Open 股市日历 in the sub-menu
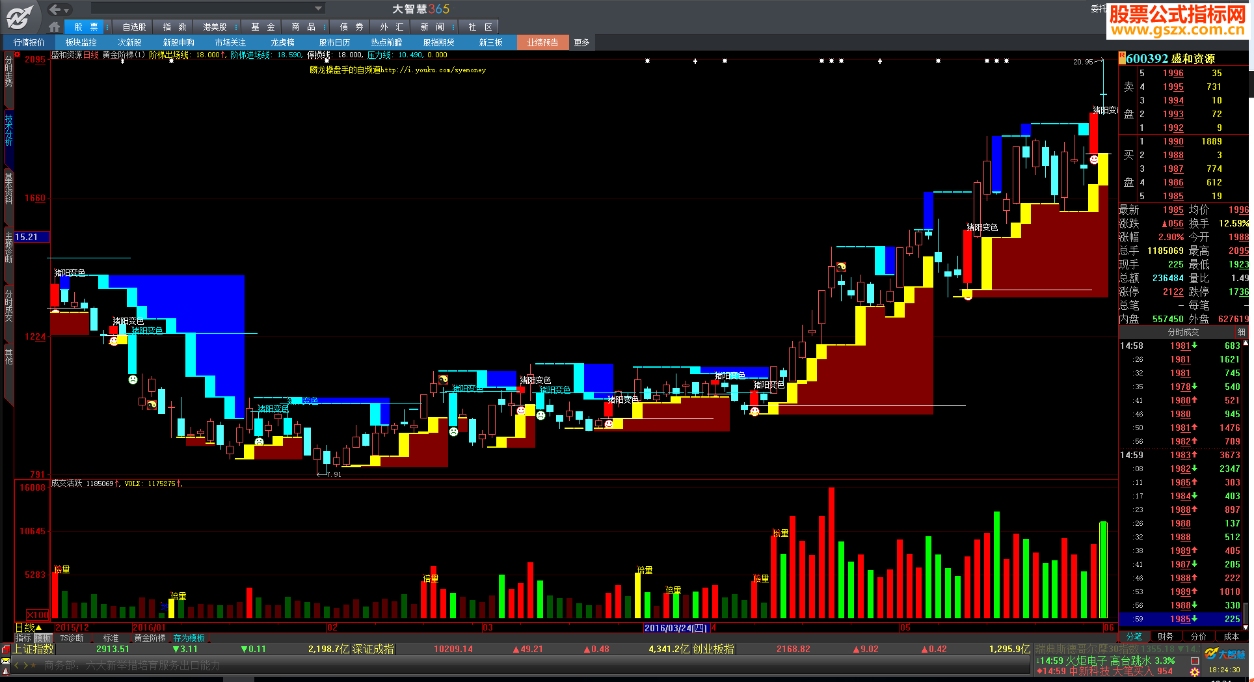This screenshot has width=1254, height=682. (334, 42)
